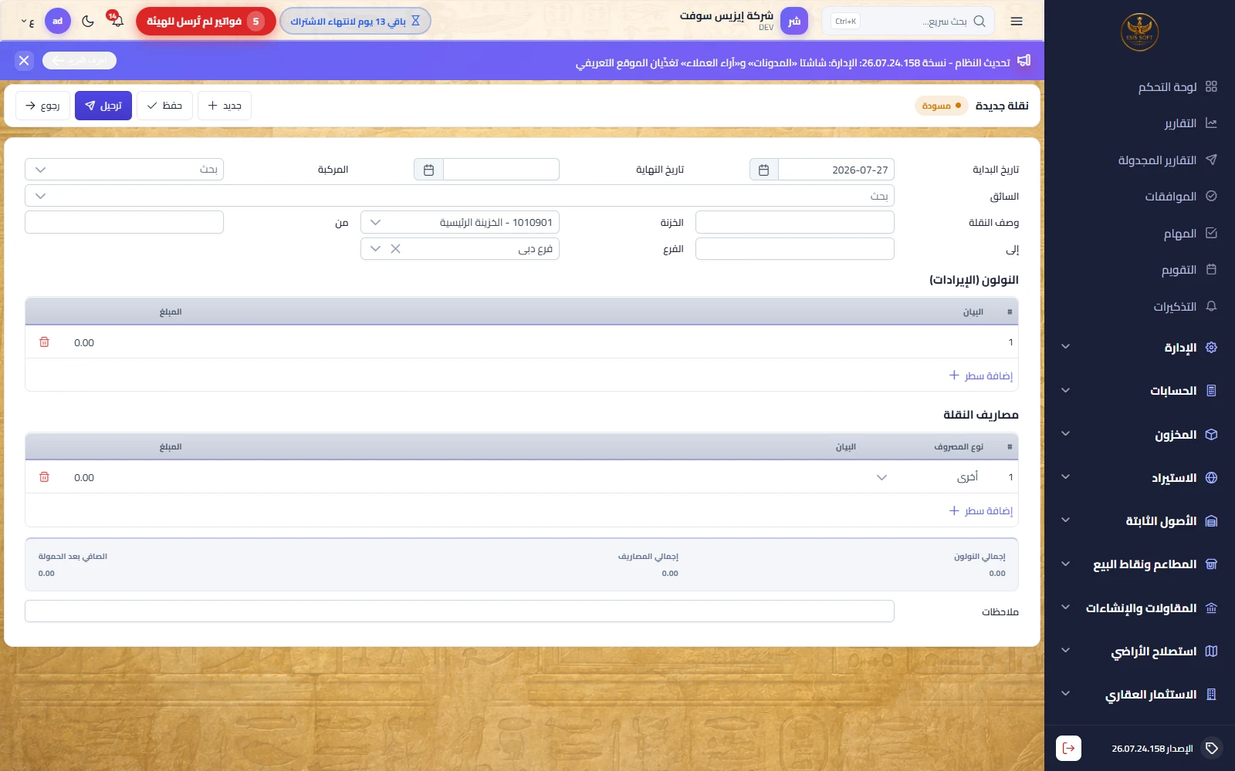Click the الاستيراد globe icon

coord(1211,477)
